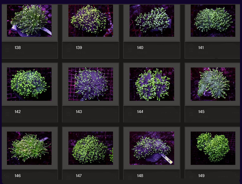Select the coral image labeled 139

click(91, 21)
